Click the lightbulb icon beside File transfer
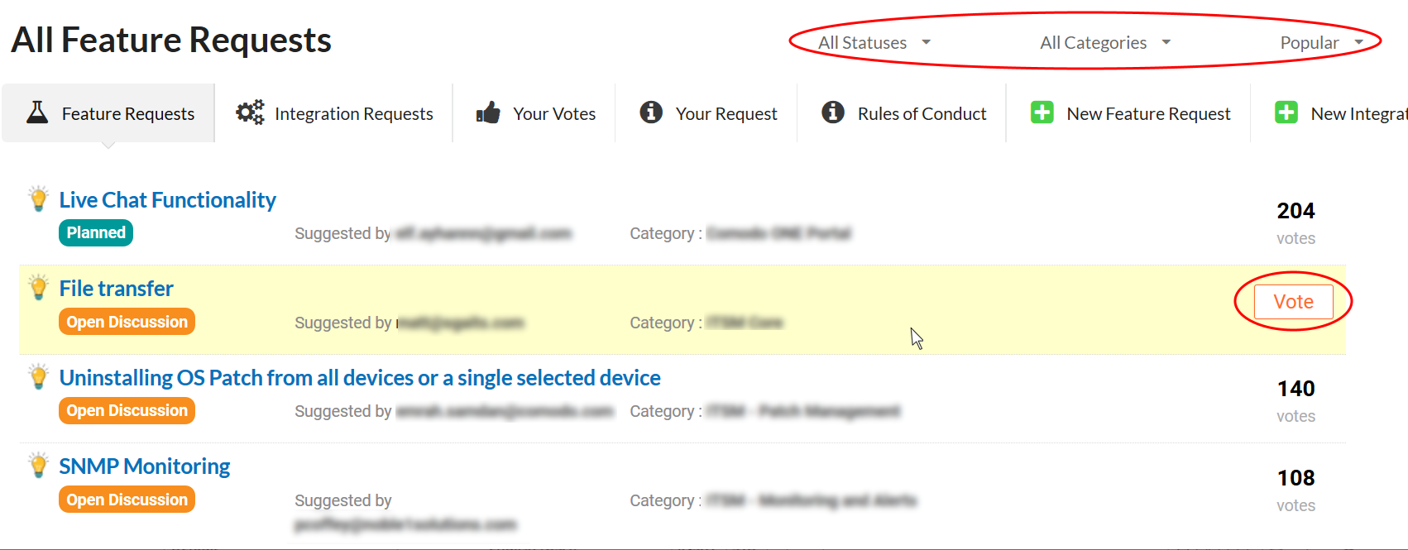Viewport: 1408px width, 550px height. coord(38,287)
